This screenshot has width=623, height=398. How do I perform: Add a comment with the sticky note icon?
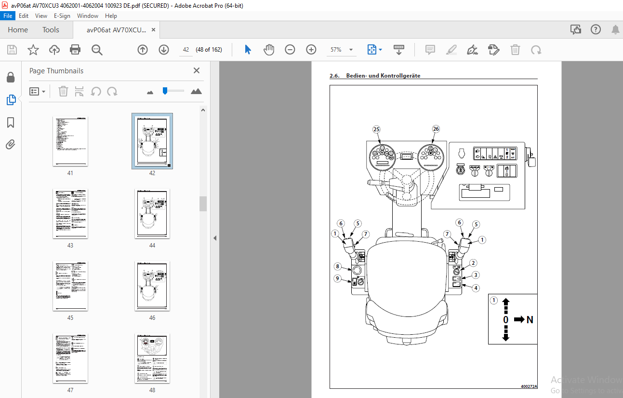430,50
